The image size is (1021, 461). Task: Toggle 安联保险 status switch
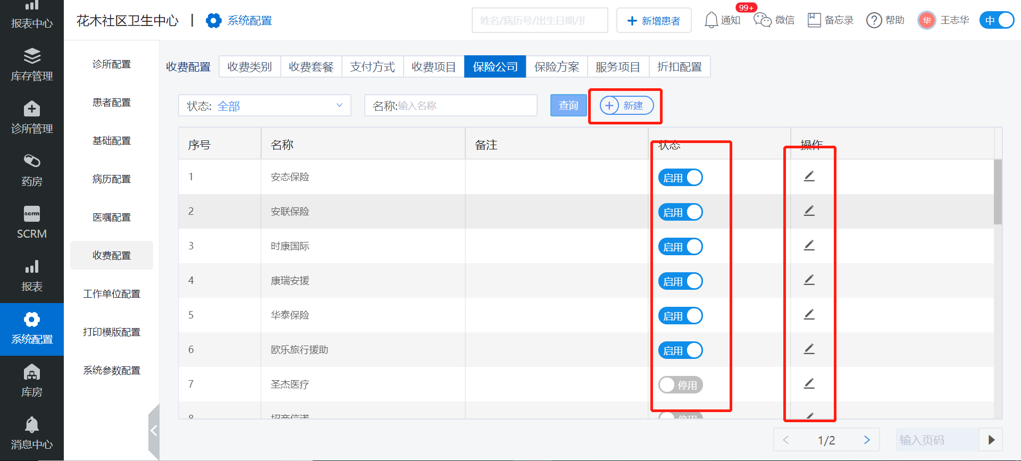tap(681, 212)
